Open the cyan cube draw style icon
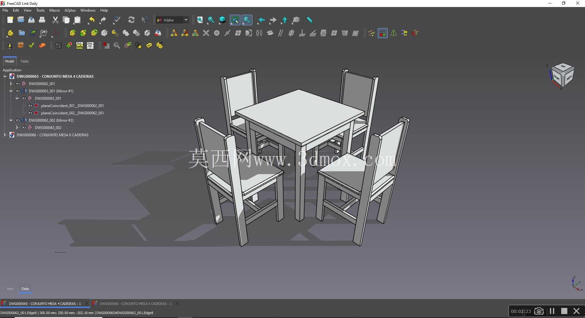The width and height of the screenshot is (585, 318). click(x=223, y=20)
